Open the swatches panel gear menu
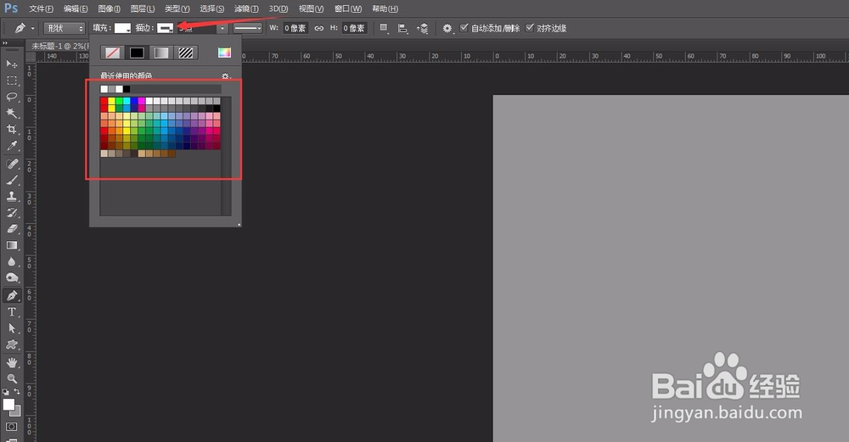This screenshot has width=849, height=442. 226,76
